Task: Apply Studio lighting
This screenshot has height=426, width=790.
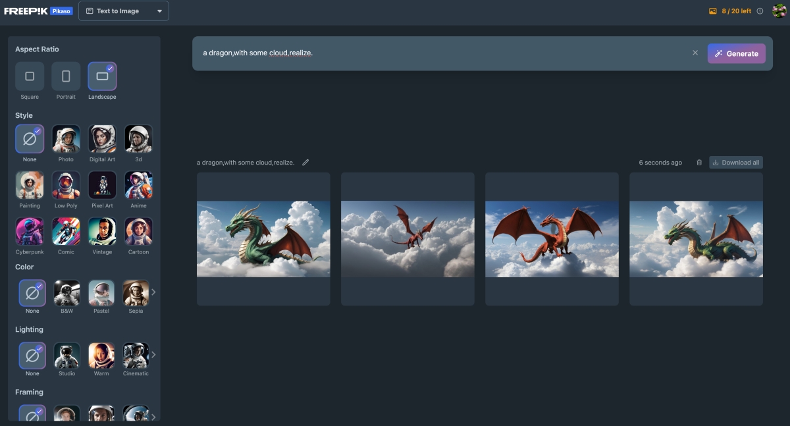Action: (66, 356)
